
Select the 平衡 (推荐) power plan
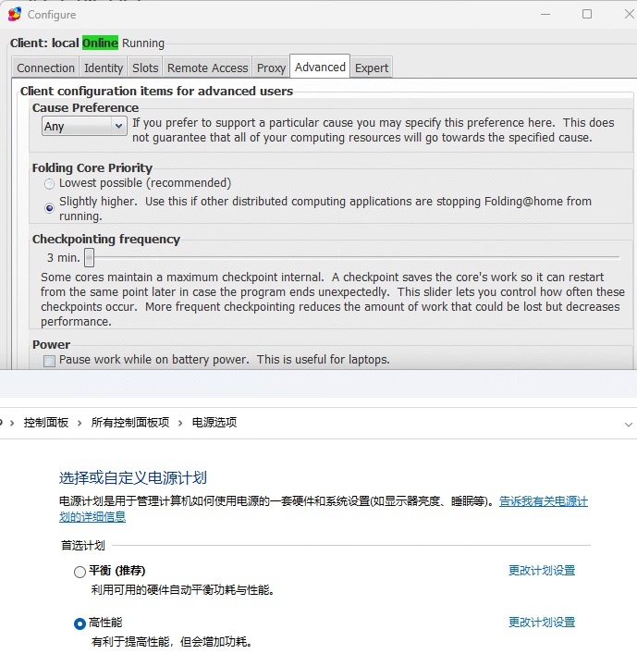(x=80, y=572)
